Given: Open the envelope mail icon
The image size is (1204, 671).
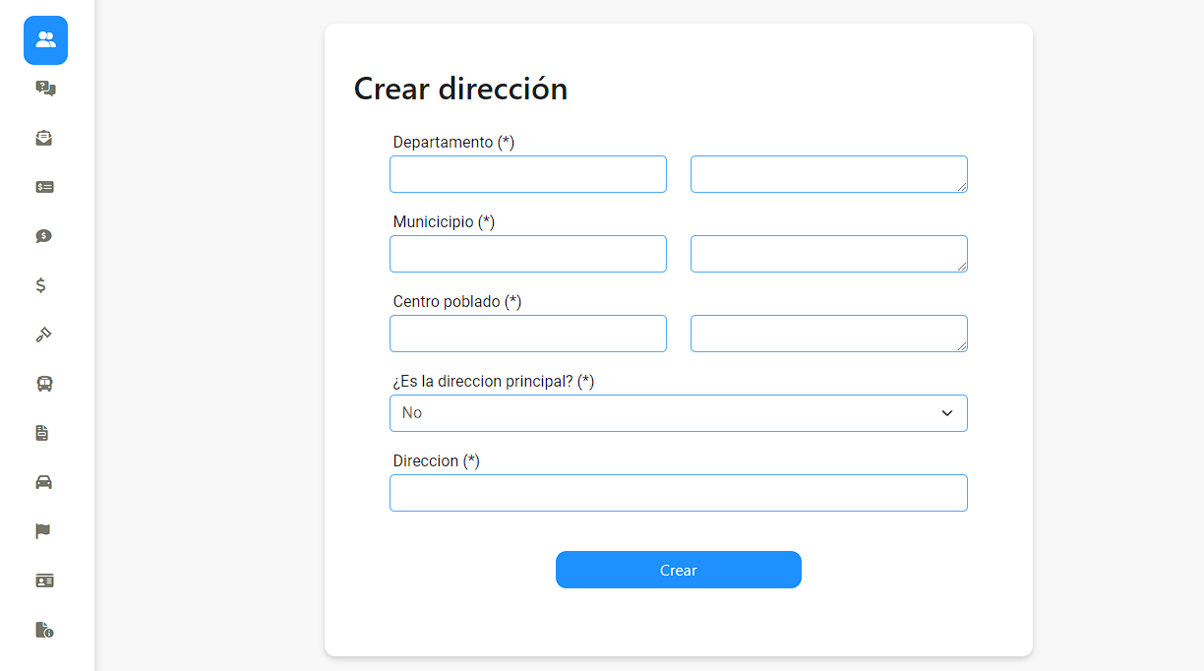Looking at the screenshot, I should click(x=43, y=138).
